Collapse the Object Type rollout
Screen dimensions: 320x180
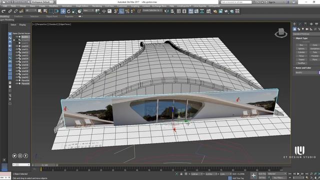point(301,38)
